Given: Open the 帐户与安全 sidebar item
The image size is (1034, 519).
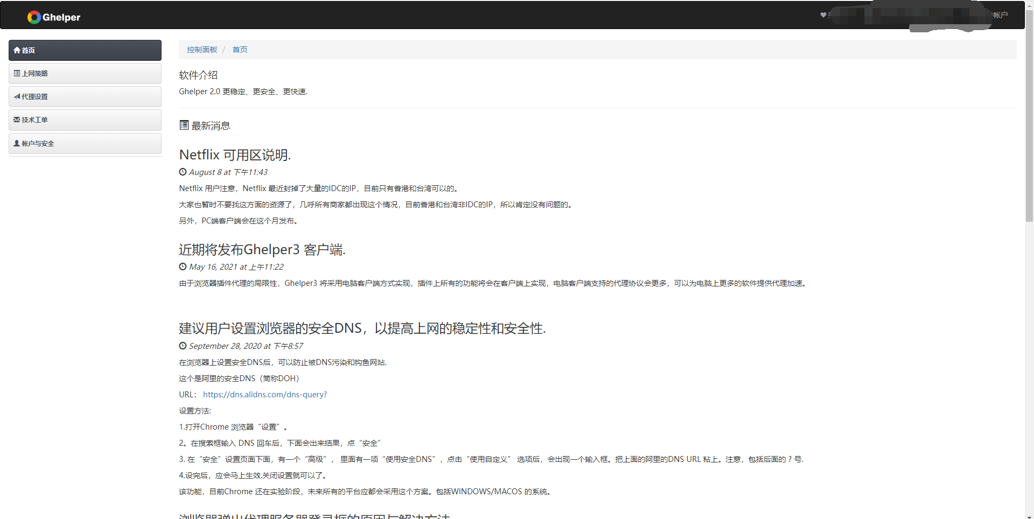Looking at the screenshot, I should pyautogui.click(x=85, y=143).
